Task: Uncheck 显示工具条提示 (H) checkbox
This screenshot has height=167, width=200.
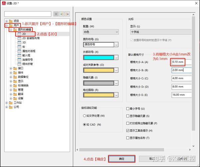Action: pos(128,131)
